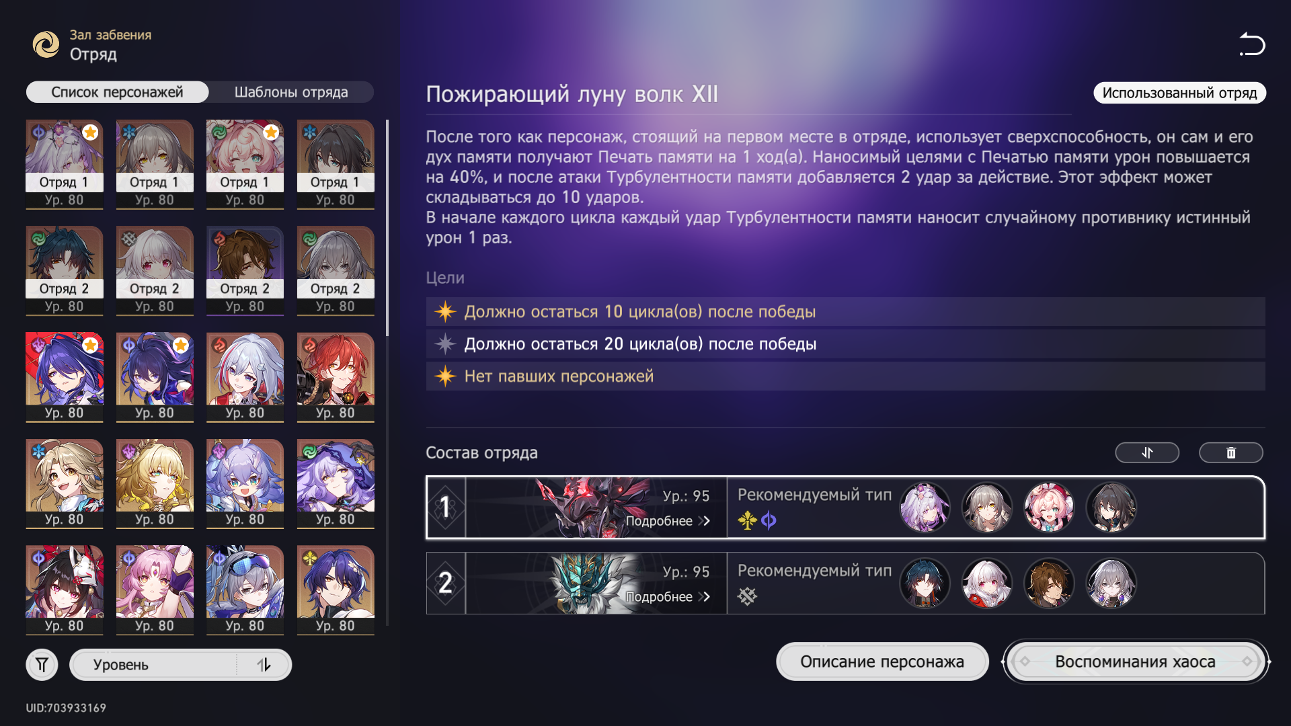This screenshot has width=1291, height=726.
Task: Click the white-haired avatar in squad 2 row
Action: [987, 583]
